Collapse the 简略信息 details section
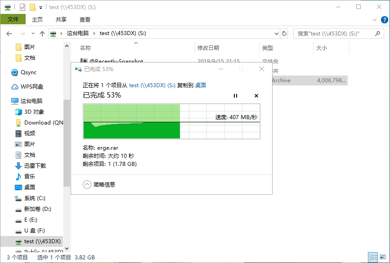Viewport: 390px width, 263px height. [x=90, y=183]
